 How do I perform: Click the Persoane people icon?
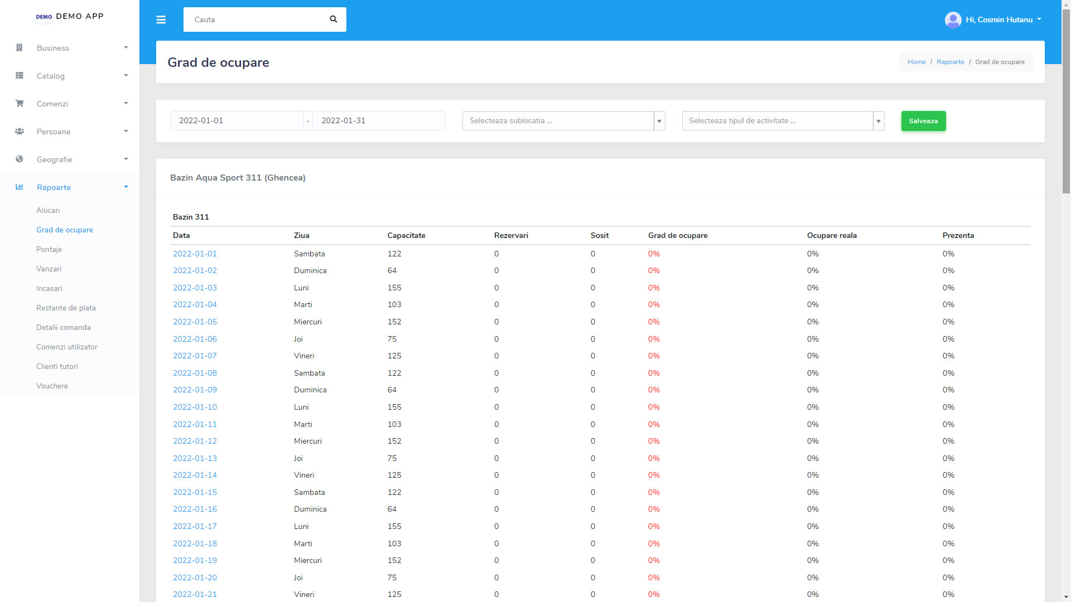pyautogui.click(x=20, y=132)
